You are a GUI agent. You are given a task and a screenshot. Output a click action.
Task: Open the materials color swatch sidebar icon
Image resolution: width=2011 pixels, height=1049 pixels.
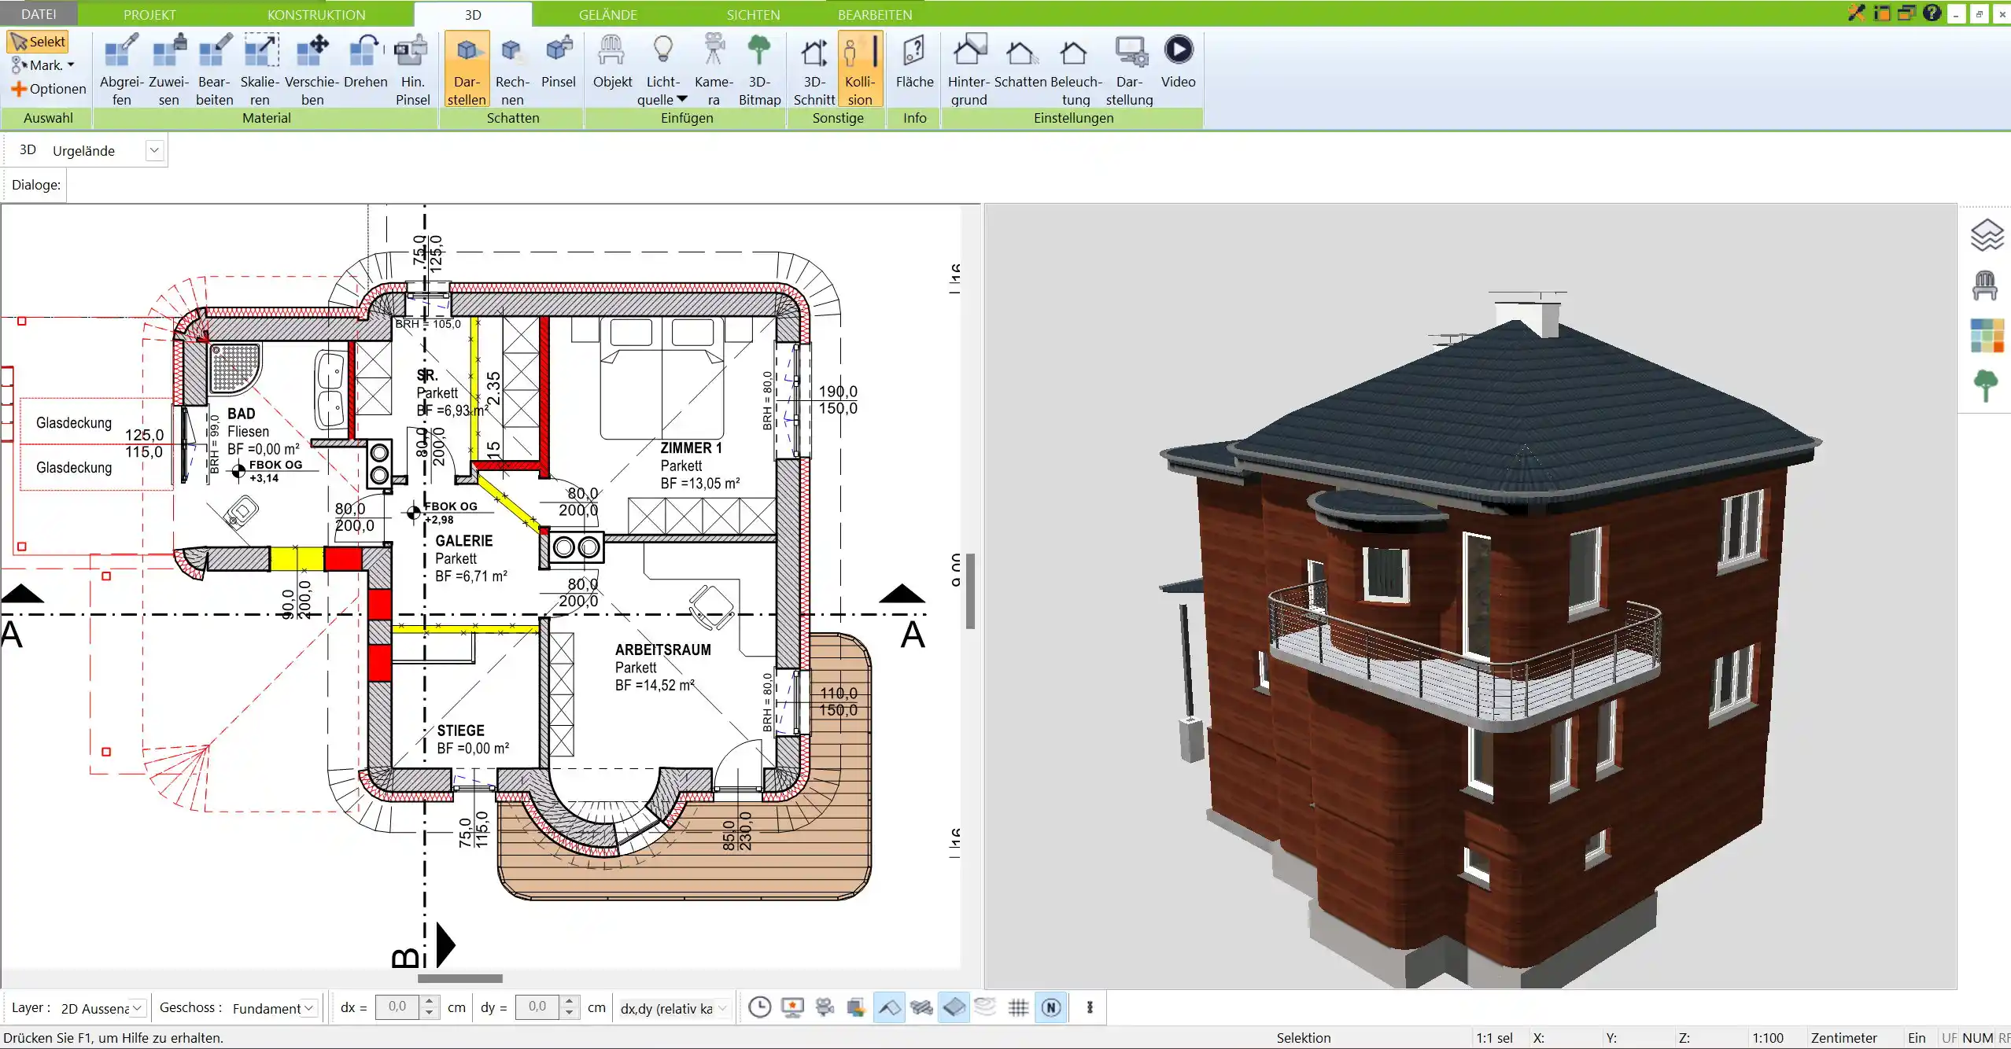click(x=1987, y=336)
